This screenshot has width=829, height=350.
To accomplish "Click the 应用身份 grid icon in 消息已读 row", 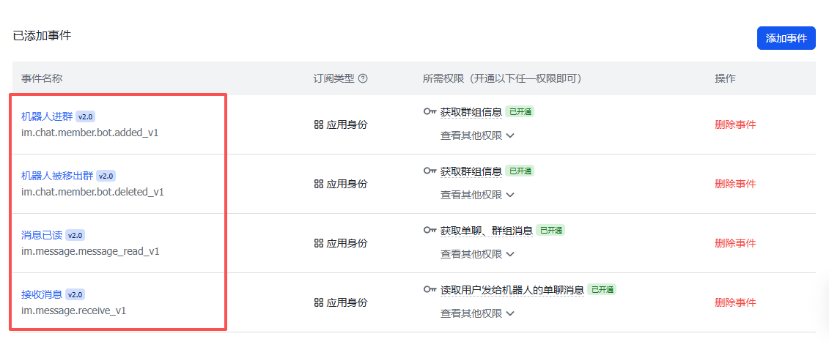I will coord(319,243).
